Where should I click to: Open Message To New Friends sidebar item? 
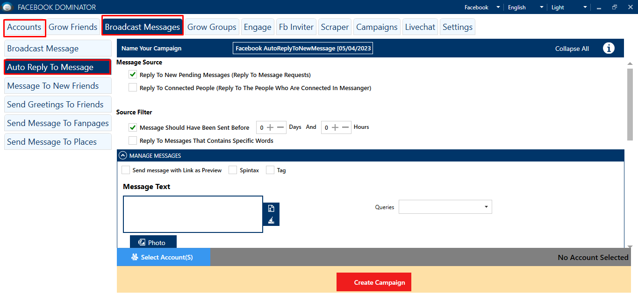[x=58, y=86]
